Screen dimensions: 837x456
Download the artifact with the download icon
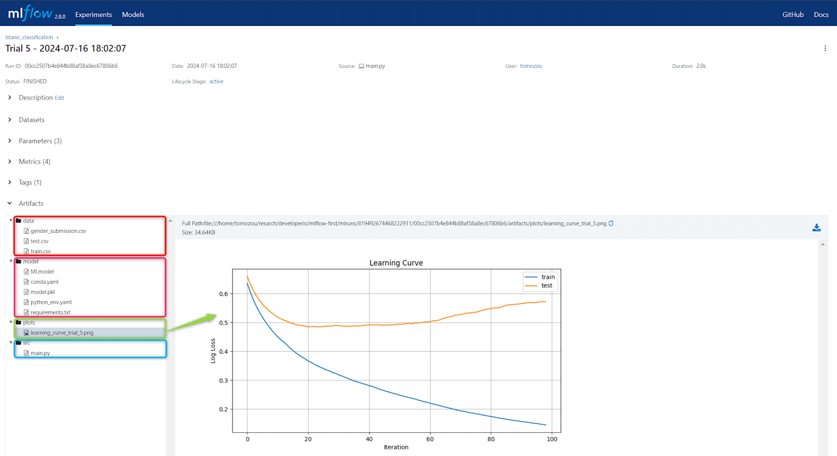point(816,227)
